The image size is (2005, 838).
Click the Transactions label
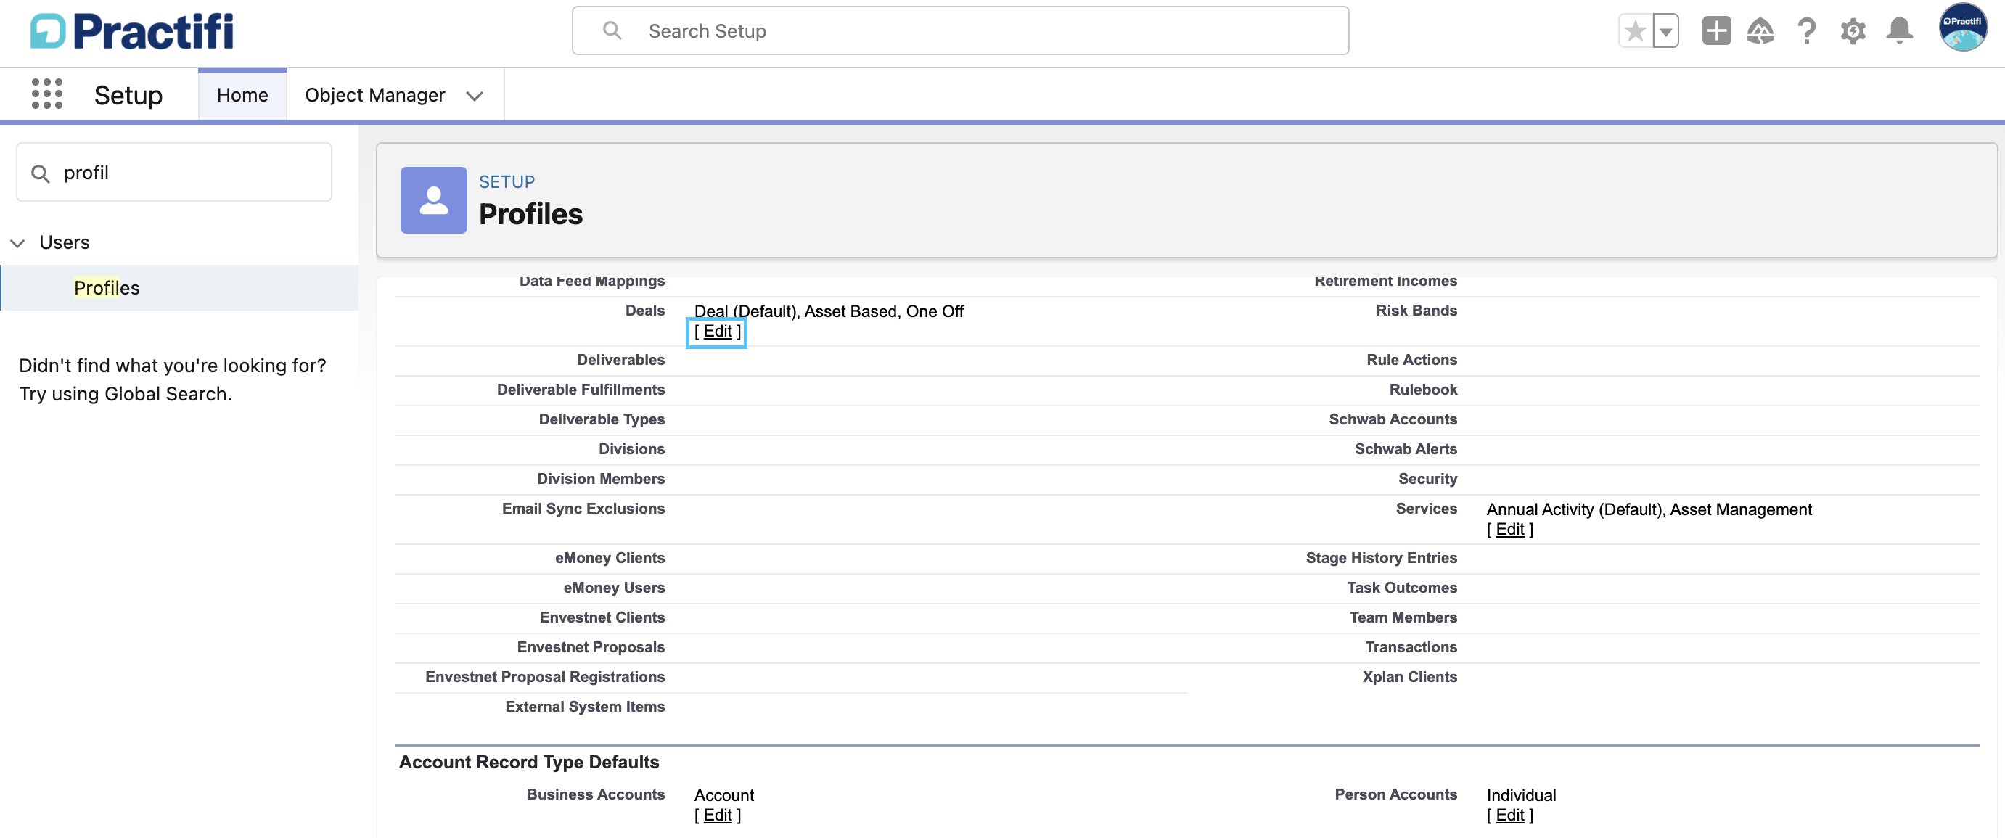click(x=1411, y=646)
